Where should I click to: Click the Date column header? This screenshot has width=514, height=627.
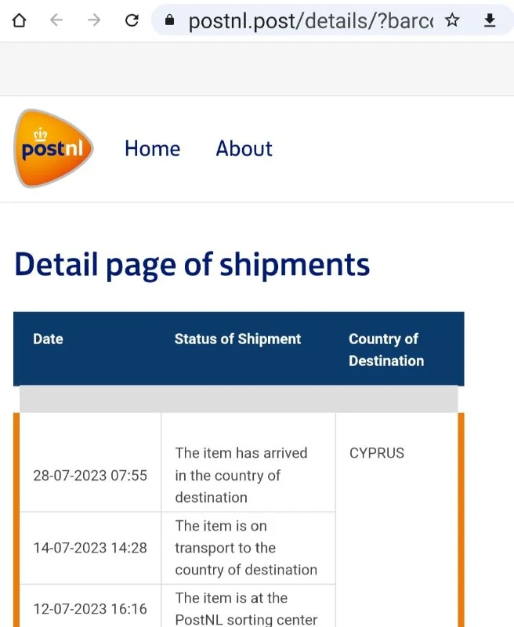(48, 339)
